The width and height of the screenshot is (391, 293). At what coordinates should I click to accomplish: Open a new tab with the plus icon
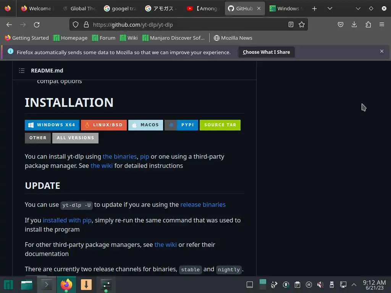315,8
